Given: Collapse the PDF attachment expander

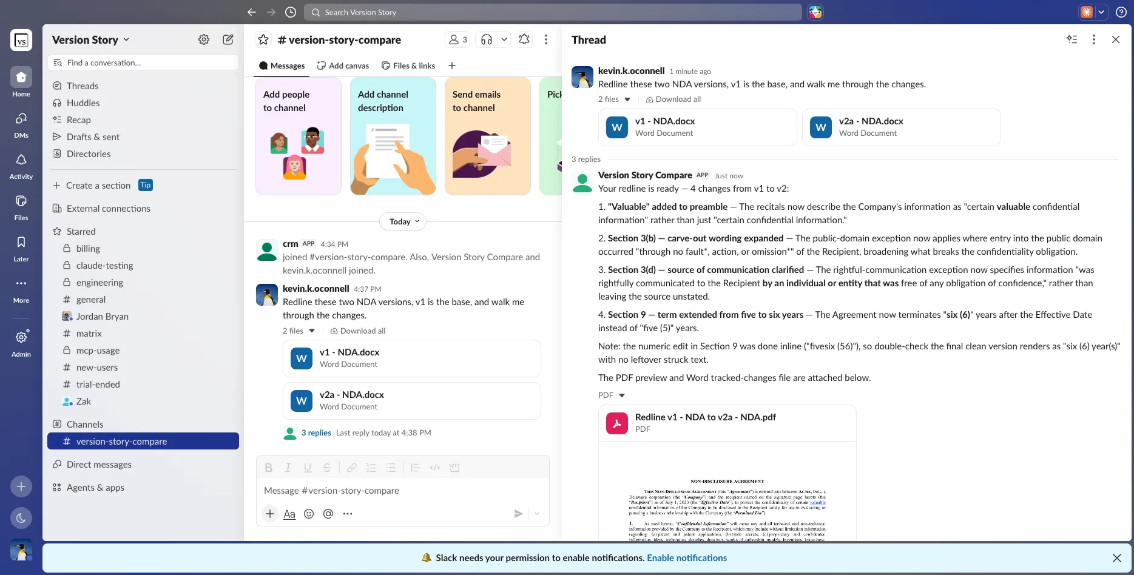Looking at the screenshot, I should point(622,395).
